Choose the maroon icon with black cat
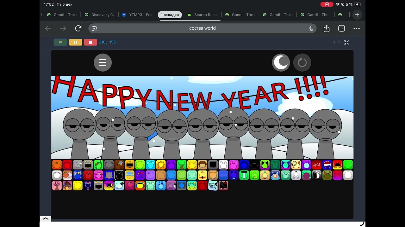Viewport: 405px width, 227px height. click(223, 185)
